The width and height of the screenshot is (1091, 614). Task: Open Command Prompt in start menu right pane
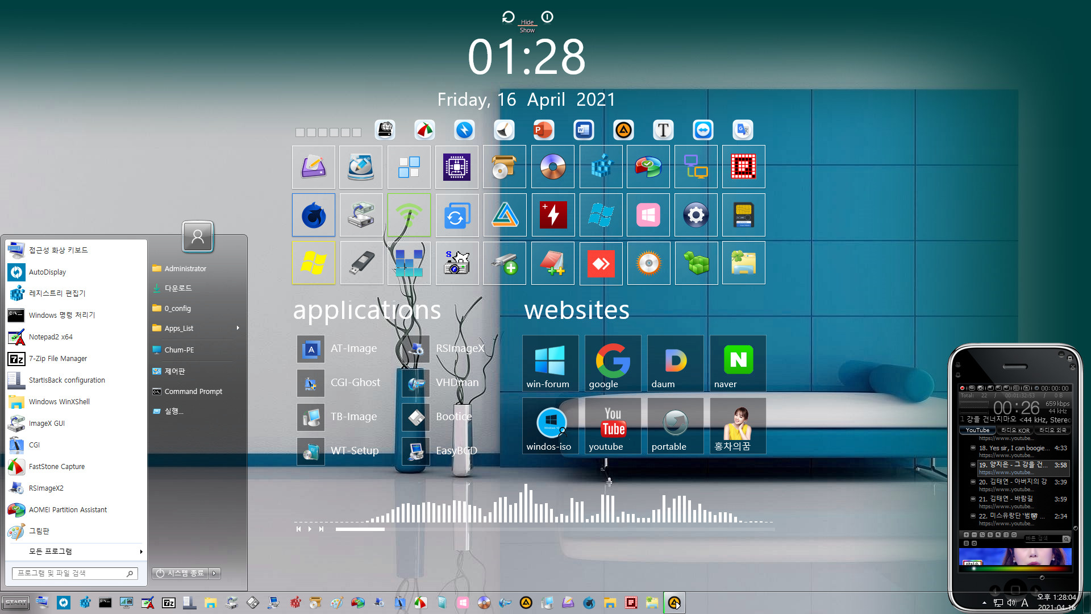[x=196, y=392]
